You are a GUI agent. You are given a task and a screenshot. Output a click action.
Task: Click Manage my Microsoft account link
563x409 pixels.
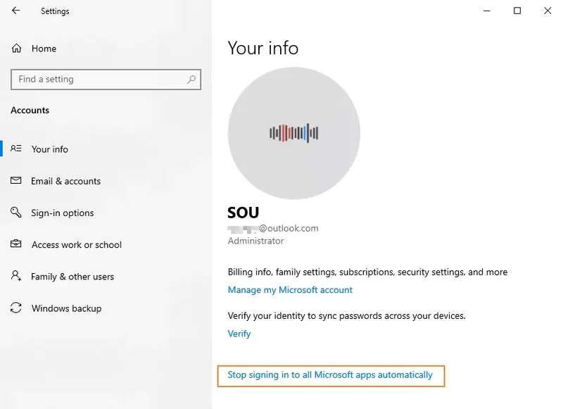tap(290, 290)
